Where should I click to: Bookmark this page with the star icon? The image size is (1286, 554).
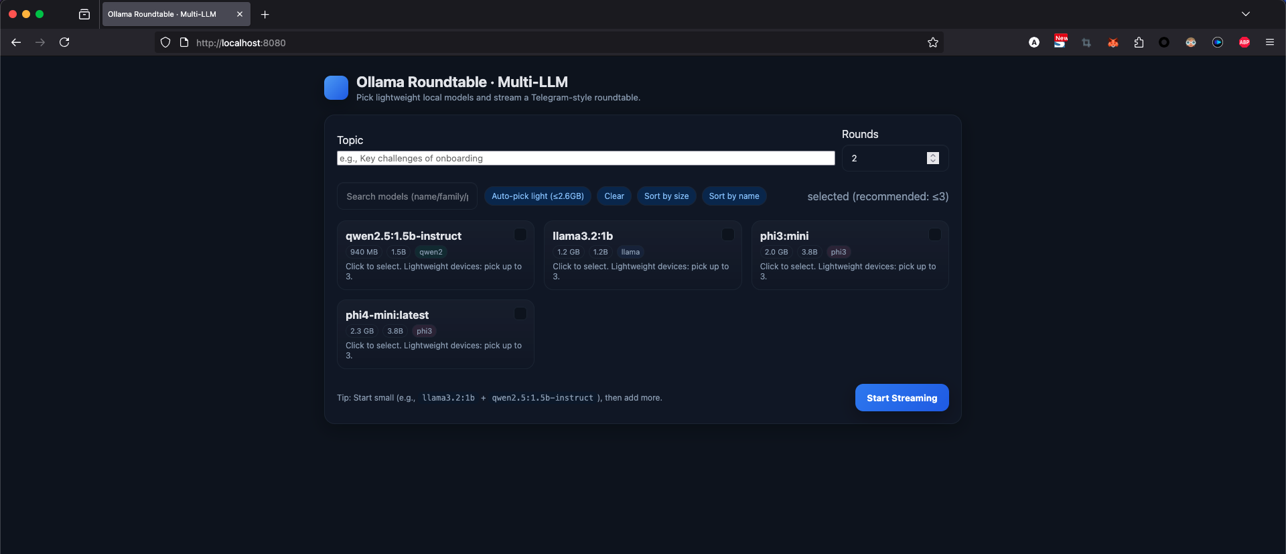[x=933, y=42]
